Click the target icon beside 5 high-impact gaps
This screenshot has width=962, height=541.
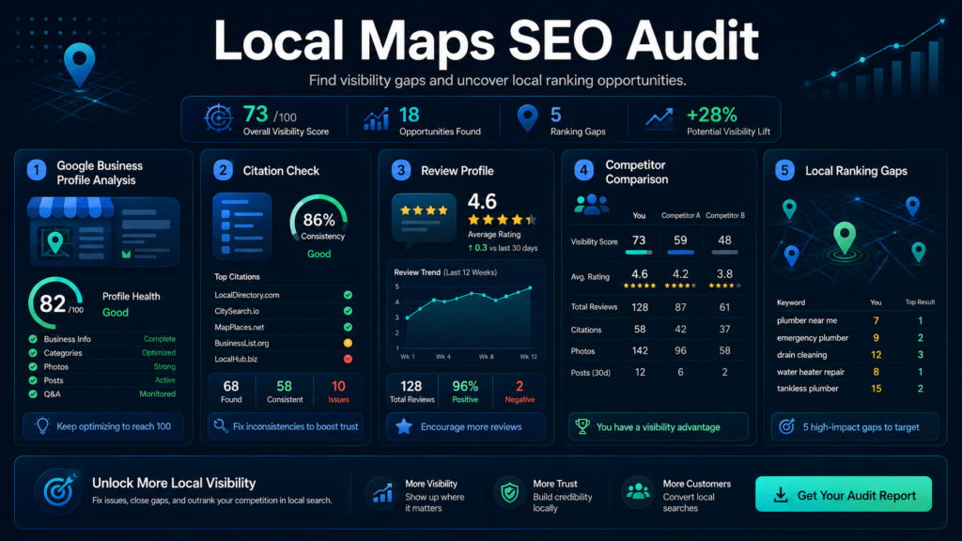click(786, 426)
